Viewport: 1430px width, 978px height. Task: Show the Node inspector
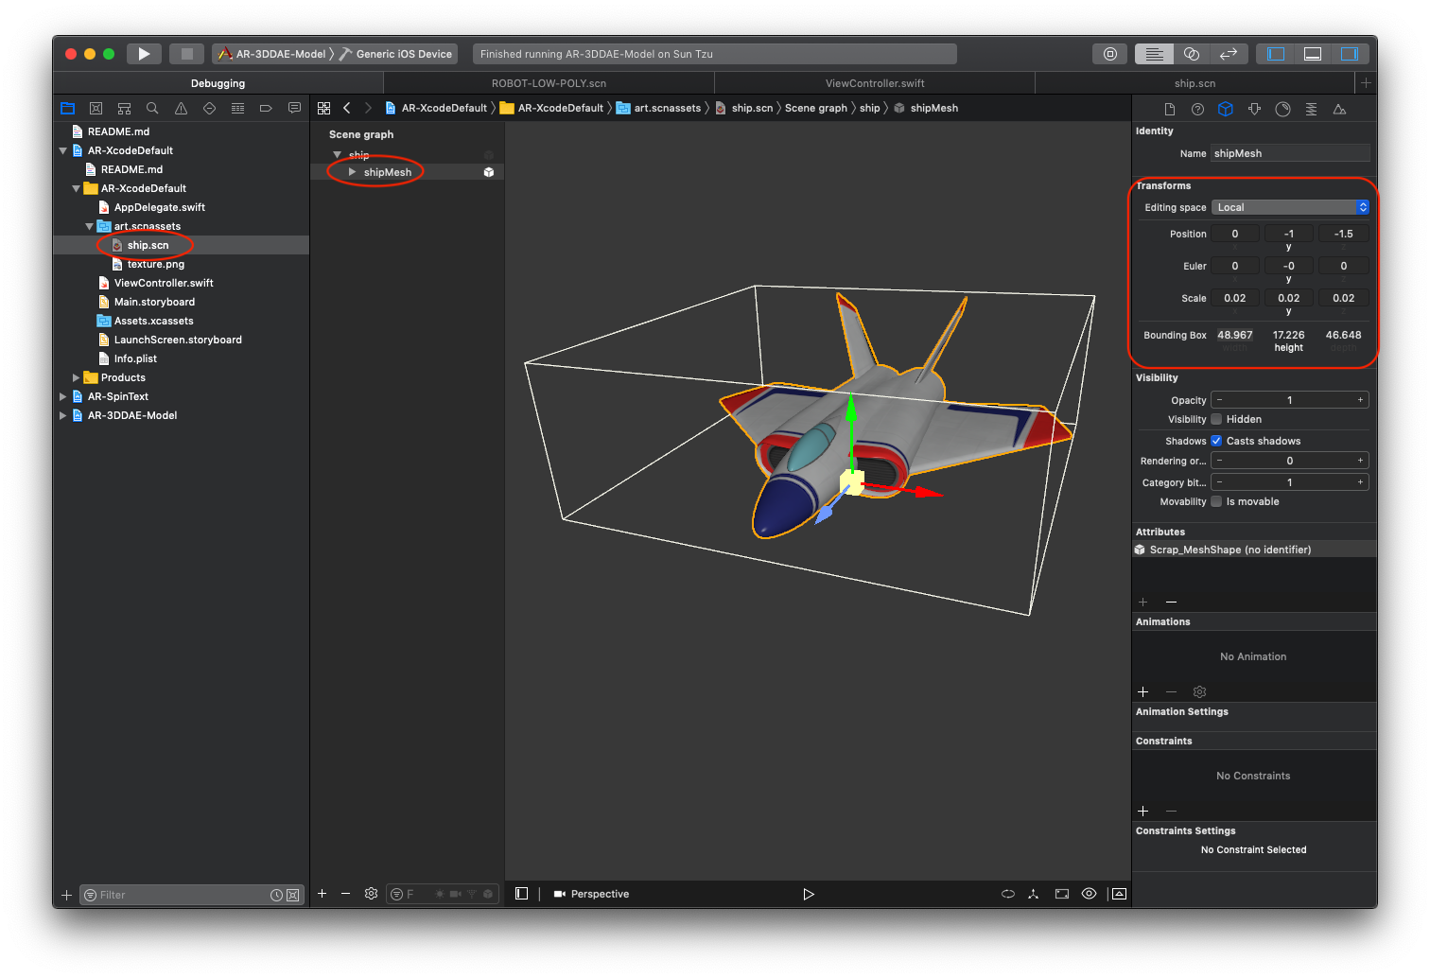point(1226,109)
